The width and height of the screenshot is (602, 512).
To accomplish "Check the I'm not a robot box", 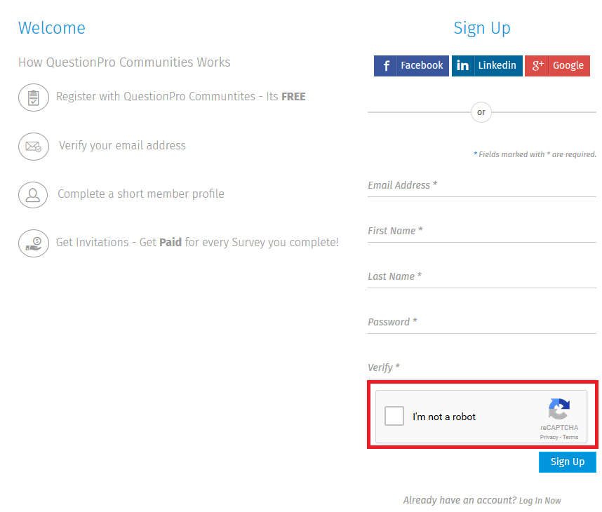I will point(394,416).
